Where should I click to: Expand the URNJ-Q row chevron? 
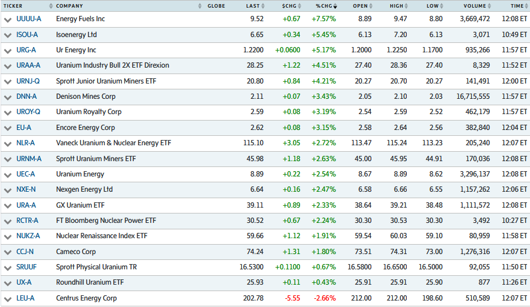(x=8, y=82)
